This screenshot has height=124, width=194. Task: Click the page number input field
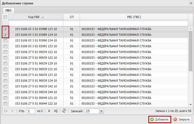coord(31,111)
